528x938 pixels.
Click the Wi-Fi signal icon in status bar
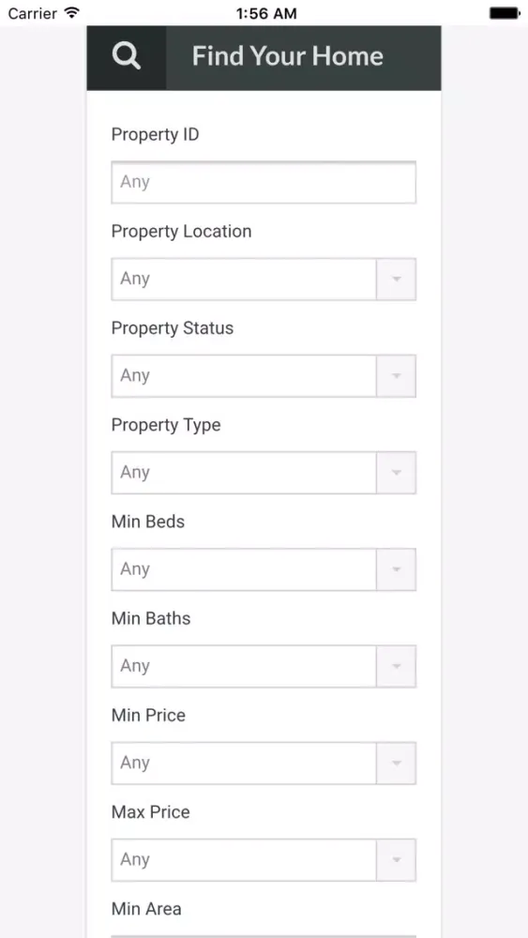(72, 12)
